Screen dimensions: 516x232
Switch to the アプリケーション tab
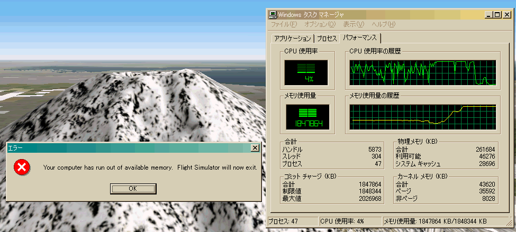pos(293,39)
